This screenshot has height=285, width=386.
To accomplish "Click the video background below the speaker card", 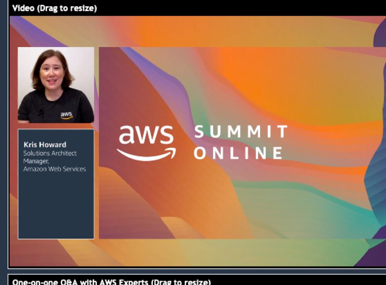I will tap(56, 253).
